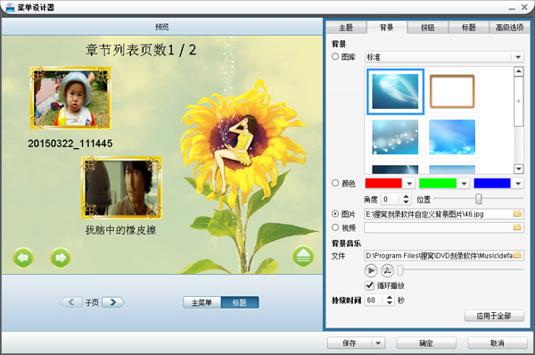The height and width of the screenshot is (355, 535).
Task: Click the menu designer app icon in title bar
Action: click(10, 7)
